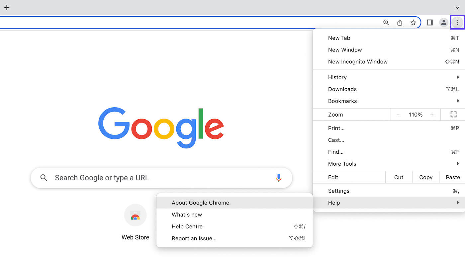This screenshot has width=465, height=264.
Task: Open Chrome's three-dot menu icon
Action: coord(457,22)
